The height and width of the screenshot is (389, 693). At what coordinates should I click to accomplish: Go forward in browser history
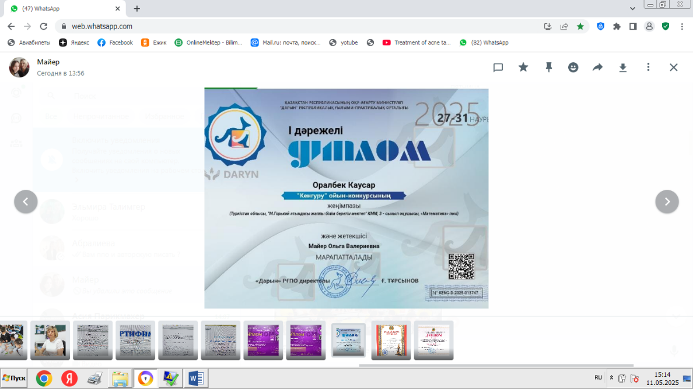pos(27,26)
